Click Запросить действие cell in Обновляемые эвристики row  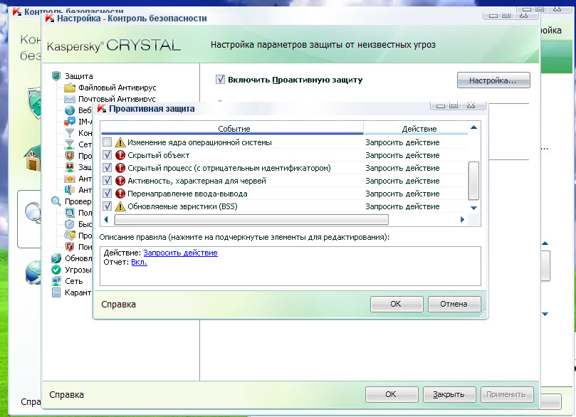pos(402,206)
